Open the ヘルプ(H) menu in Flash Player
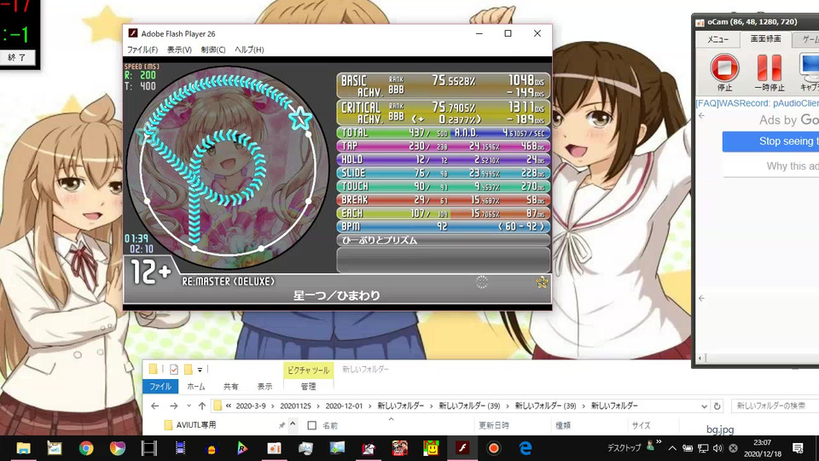The width and height of the screenshot is (819, 461). (249, 50)
